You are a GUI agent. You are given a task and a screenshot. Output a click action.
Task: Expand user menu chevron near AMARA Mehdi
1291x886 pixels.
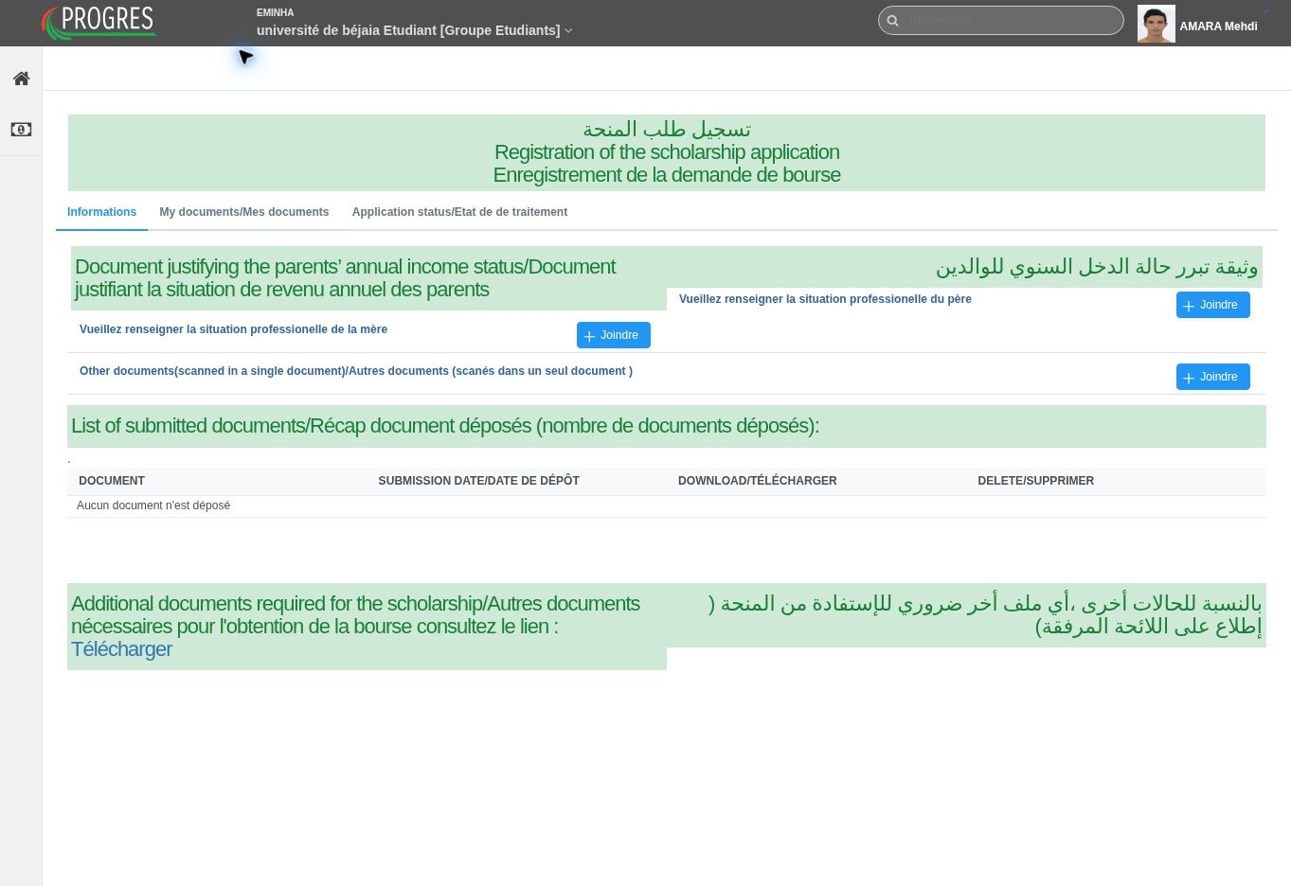pos(1264,12)
